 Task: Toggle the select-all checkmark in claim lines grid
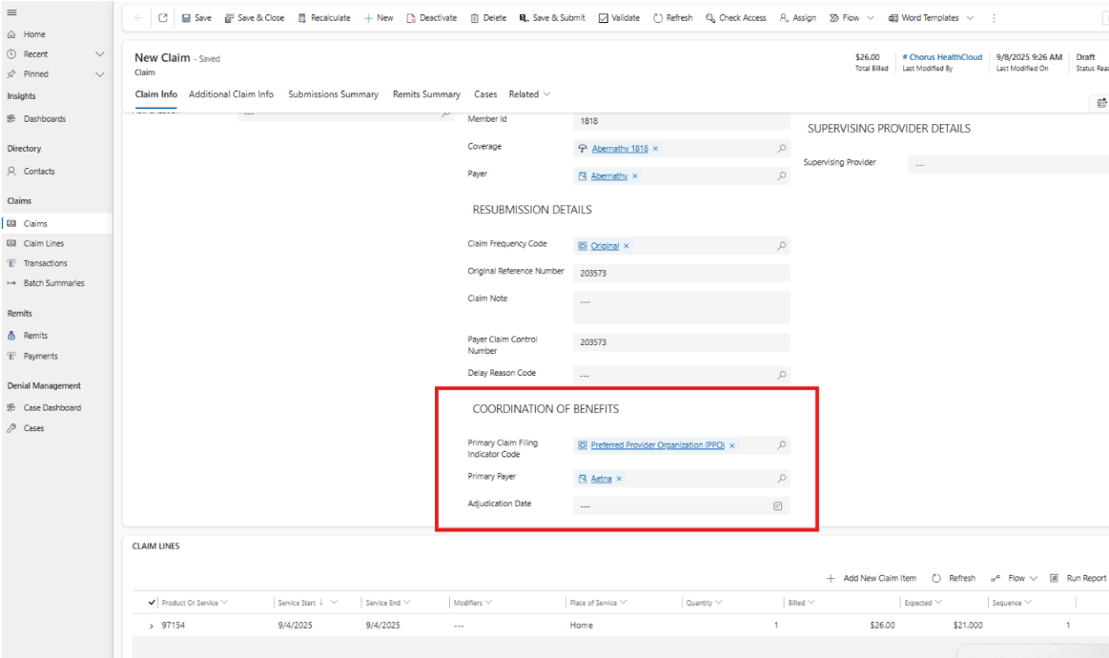pyautogui.click(x=153, y=603)
